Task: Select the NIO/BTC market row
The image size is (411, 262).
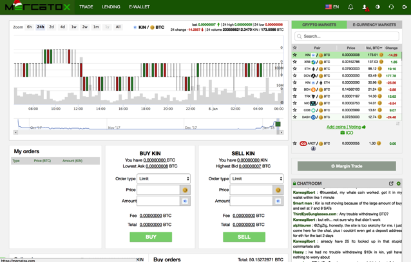Action: point(347,103)
